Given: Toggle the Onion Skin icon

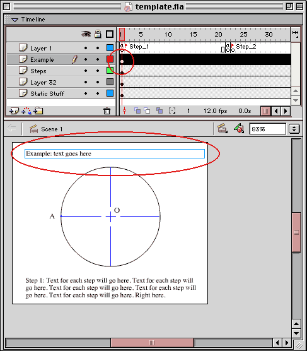Looking at the screenshot, I should [137, 110].
